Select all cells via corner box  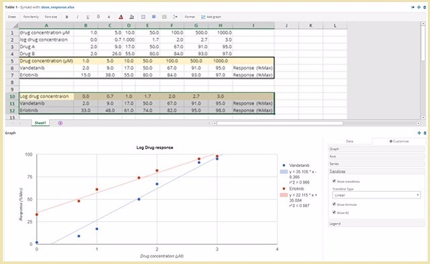pos(12,25)
